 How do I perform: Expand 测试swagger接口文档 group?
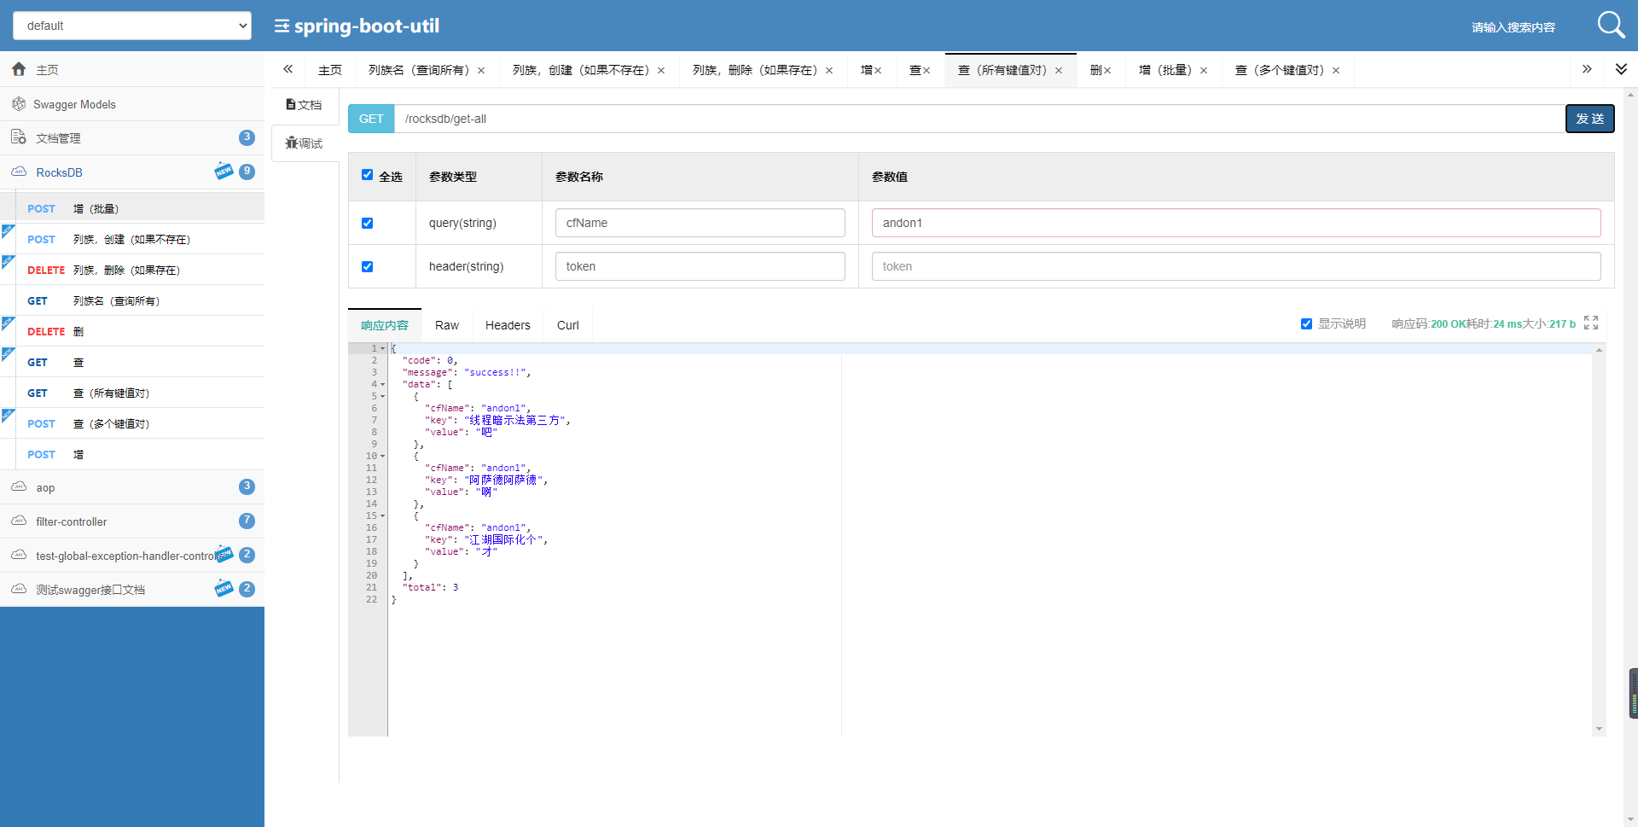tap(132, 590)
